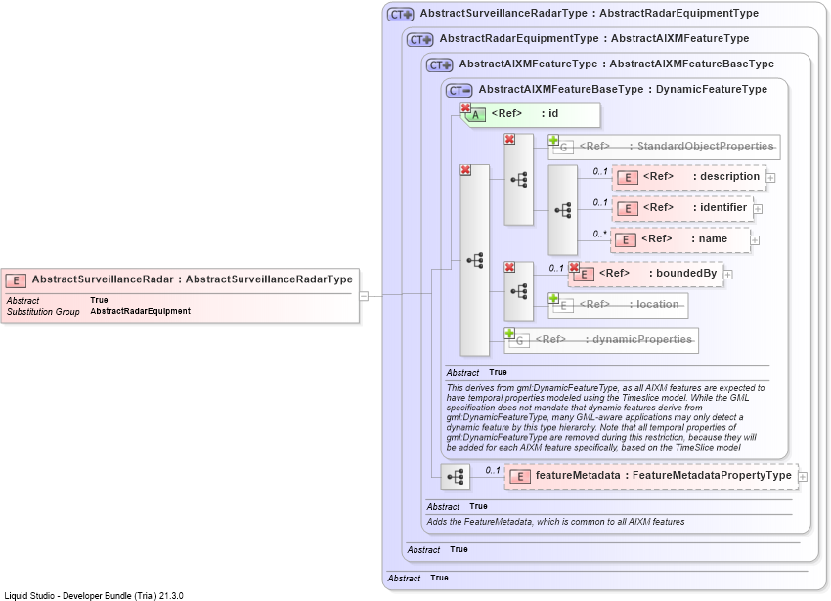This screenshot has width=831, height=601.
Task: Click the G group icon of StandardObjectProperties
Action: pos(564,147)
